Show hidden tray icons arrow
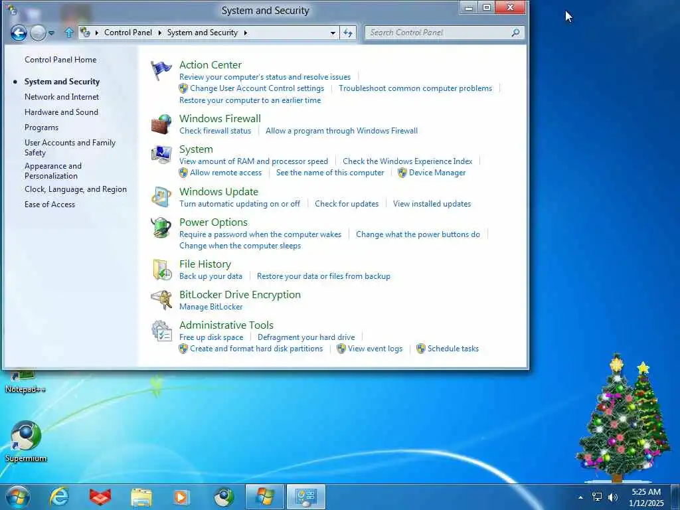Screen dimensions: 680x510 (x=580, y=497)
